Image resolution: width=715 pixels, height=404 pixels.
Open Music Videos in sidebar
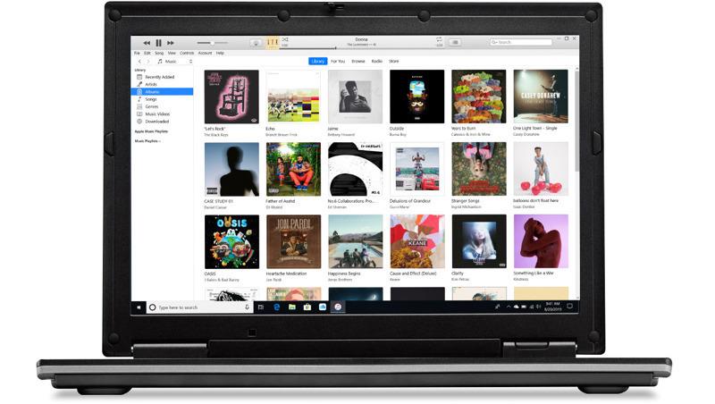157,114
